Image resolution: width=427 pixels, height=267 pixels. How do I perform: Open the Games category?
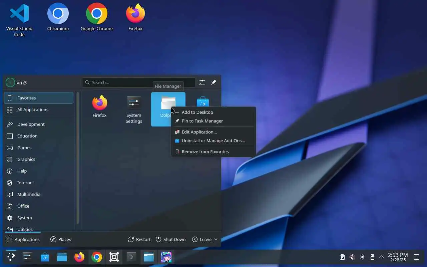point(39,148)
